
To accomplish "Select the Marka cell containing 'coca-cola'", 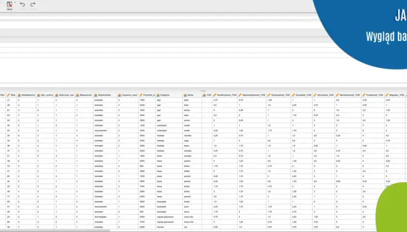I will click(192, 217).
